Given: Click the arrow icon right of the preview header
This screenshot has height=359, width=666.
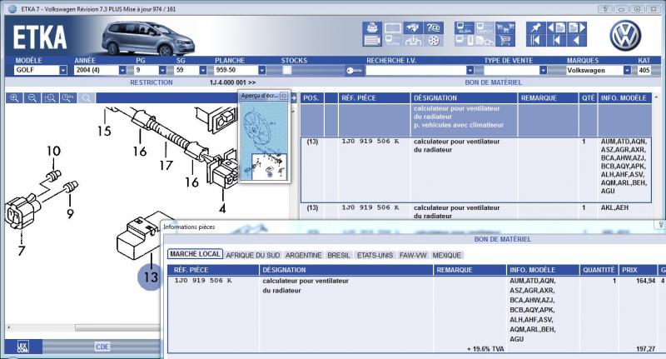Looking at the screenshot, I should (294, 98).
